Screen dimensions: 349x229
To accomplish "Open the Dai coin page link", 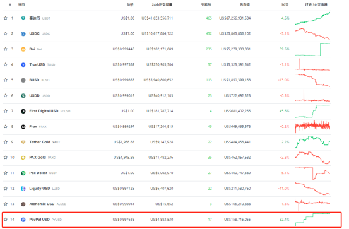I will [x=32, y=49].
